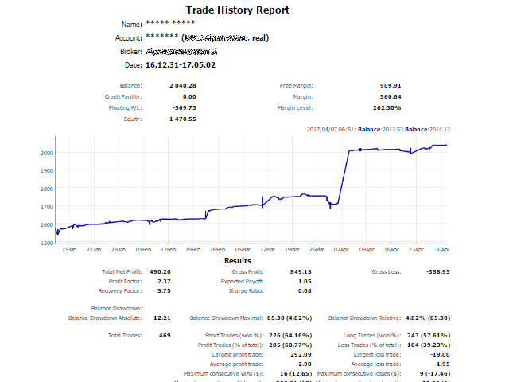The height and width of the screenshot is (382, 509).
Task: Click the chart tooltip showing 2017/04/07 balance
Action: (378, 129)
